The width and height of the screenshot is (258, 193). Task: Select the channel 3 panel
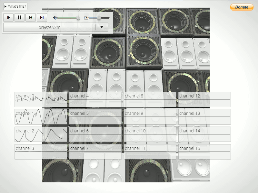(41, 152)
